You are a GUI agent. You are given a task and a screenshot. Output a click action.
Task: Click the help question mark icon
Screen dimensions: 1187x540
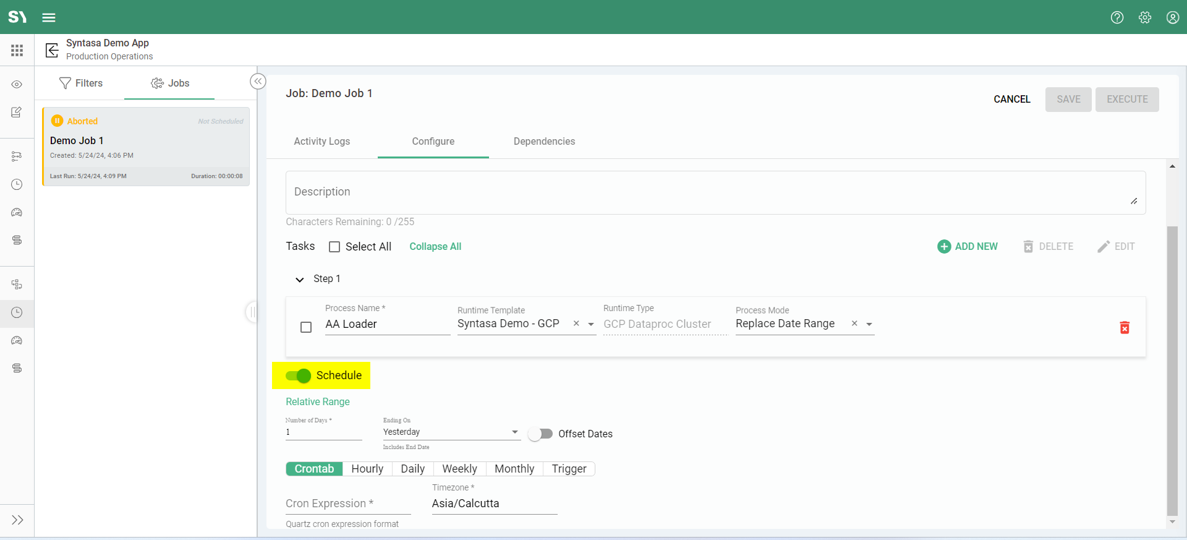[1117, 17]
